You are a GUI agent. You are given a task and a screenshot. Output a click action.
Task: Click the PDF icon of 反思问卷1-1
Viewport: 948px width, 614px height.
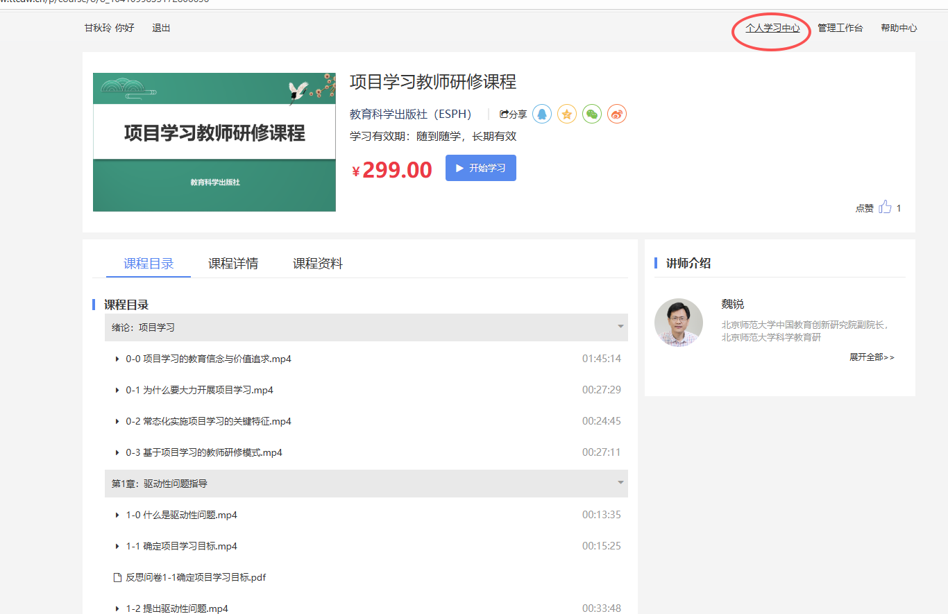coord(117,577)
